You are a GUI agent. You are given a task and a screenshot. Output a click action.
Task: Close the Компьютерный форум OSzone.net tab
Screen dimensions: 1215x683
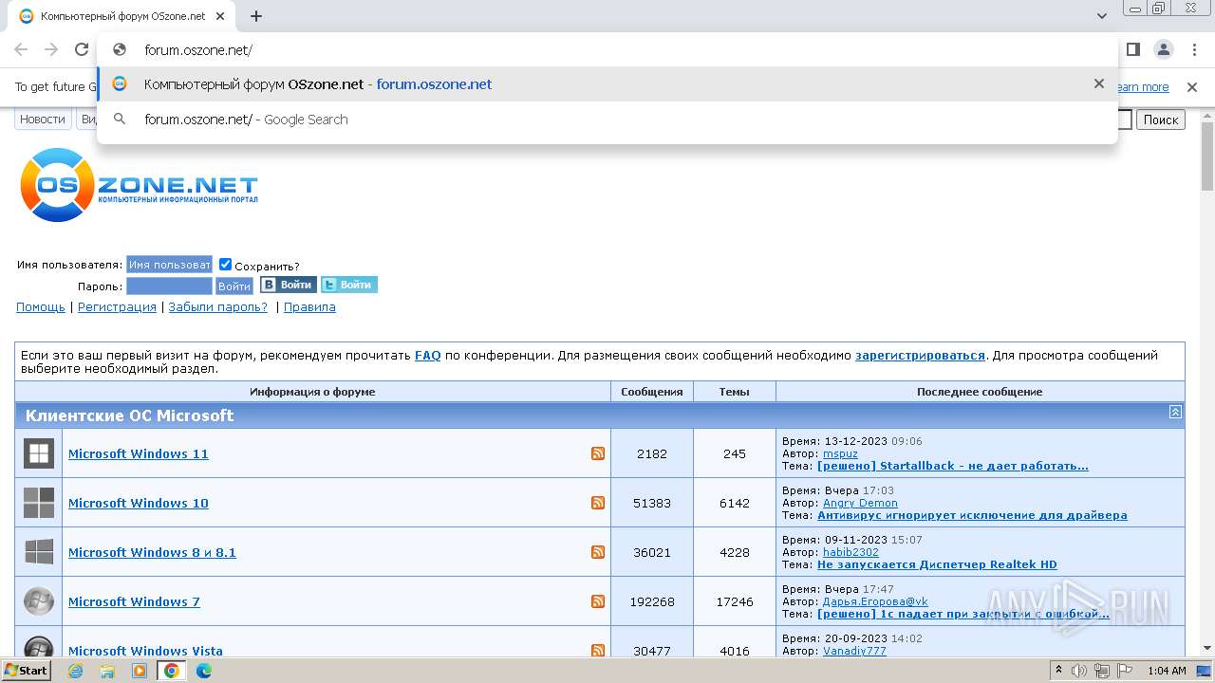[220, 16]
